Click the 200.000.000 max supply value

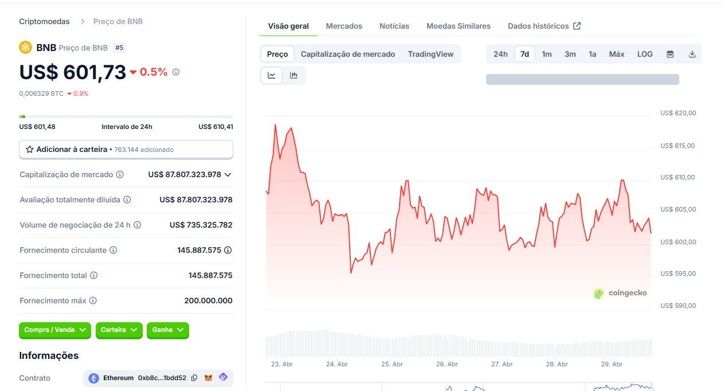coord(209,300)
